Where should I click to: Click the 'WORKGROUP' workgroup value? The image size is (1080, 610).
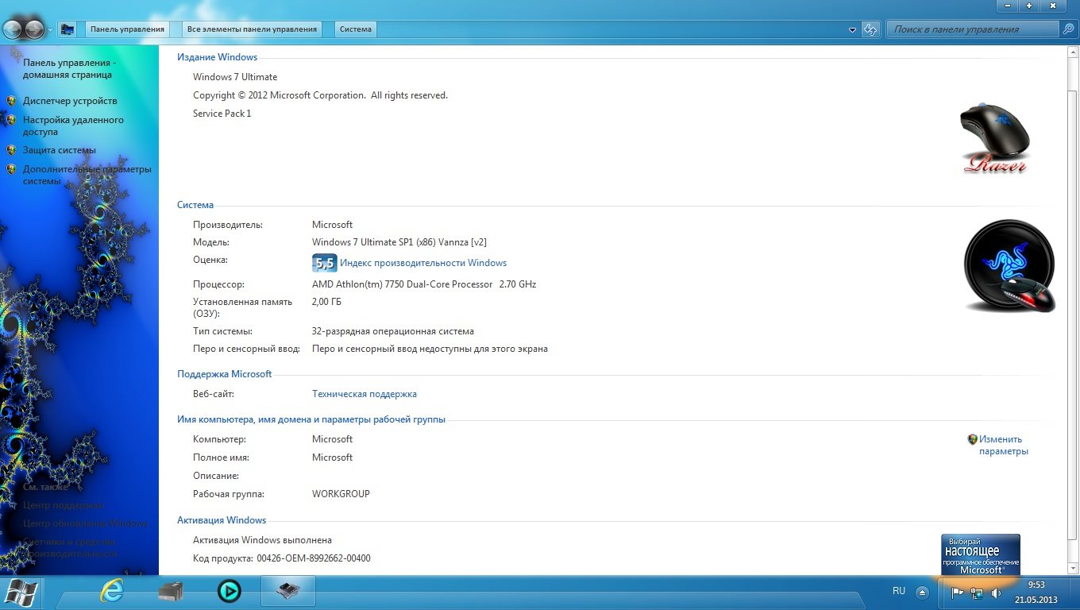(341, 494)
